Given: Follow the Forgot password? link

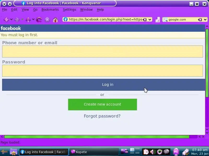Looking at the screenshot, I should click(102, 116).
